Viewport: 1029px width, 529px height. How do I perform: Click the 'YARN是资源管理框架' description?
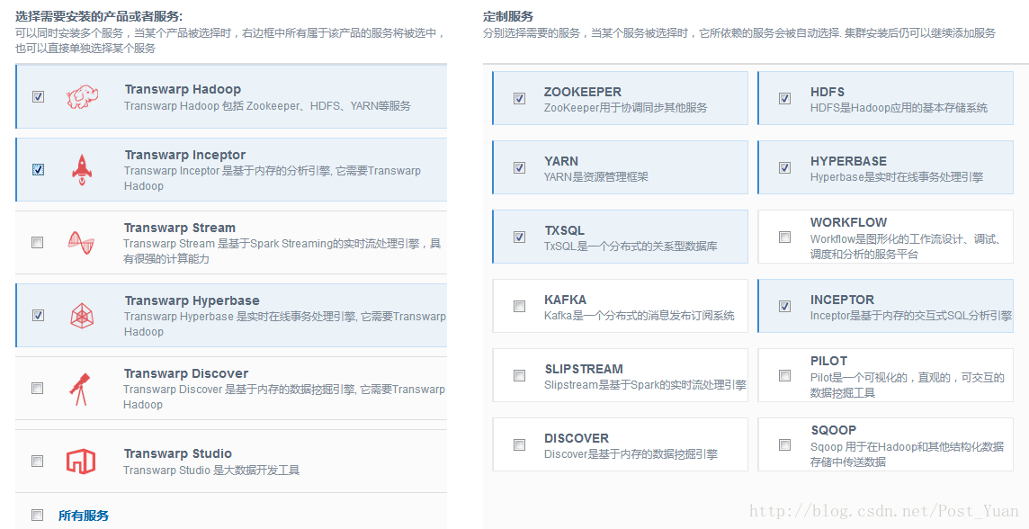(595, 176)
